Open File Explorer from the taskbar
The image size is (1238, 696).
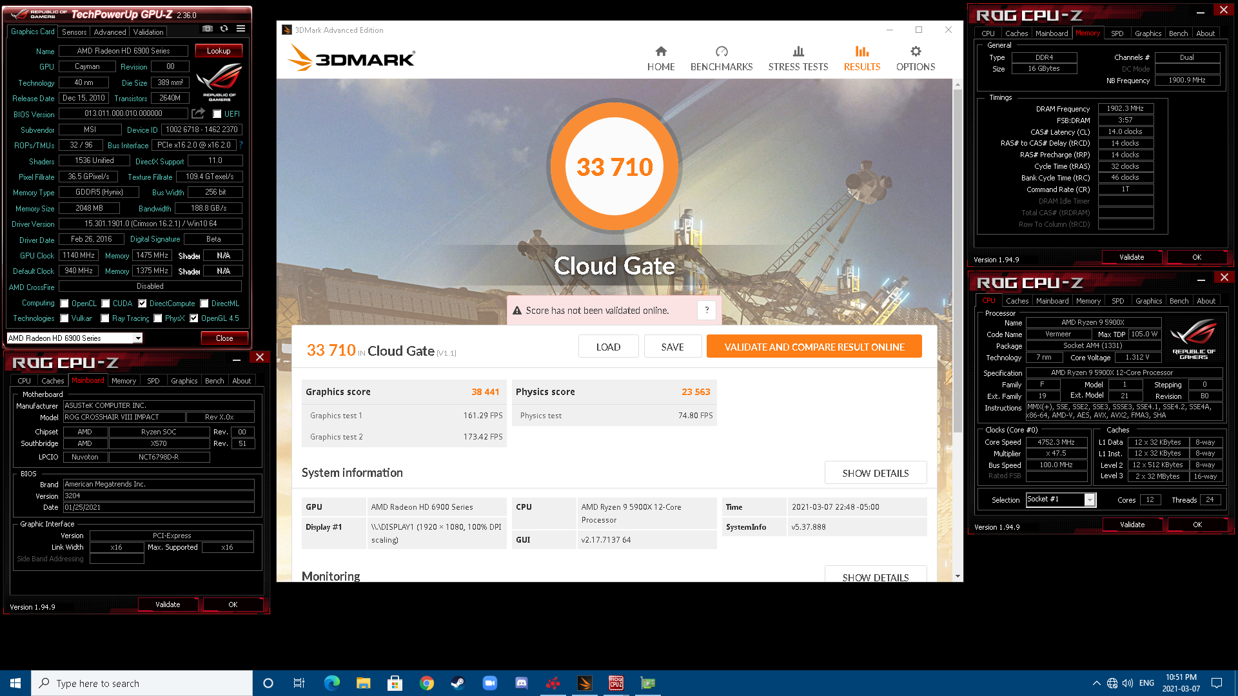click(363, 683)
